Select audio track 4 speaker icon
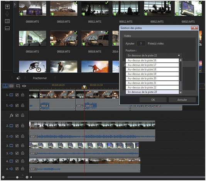 [11, 169]
